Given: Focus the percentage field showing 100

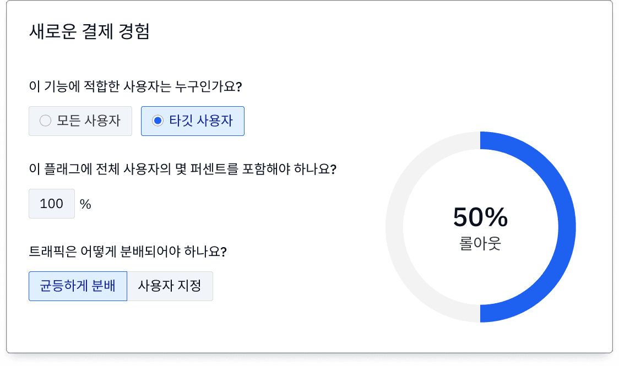Looking at the screenshot, I should point(52,204).
